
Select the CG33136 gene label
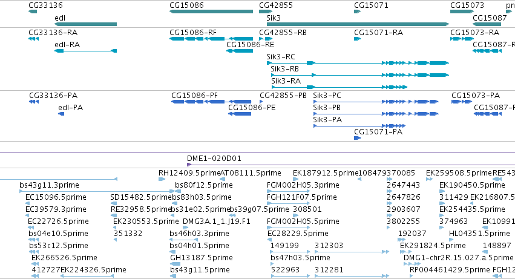[45, 5]
